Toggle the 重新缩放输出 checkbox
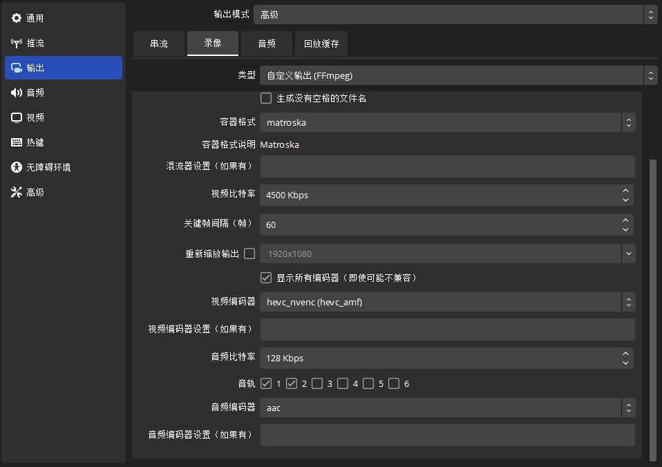The height and width of the screenshot is (467, 662). click(249, 254)
